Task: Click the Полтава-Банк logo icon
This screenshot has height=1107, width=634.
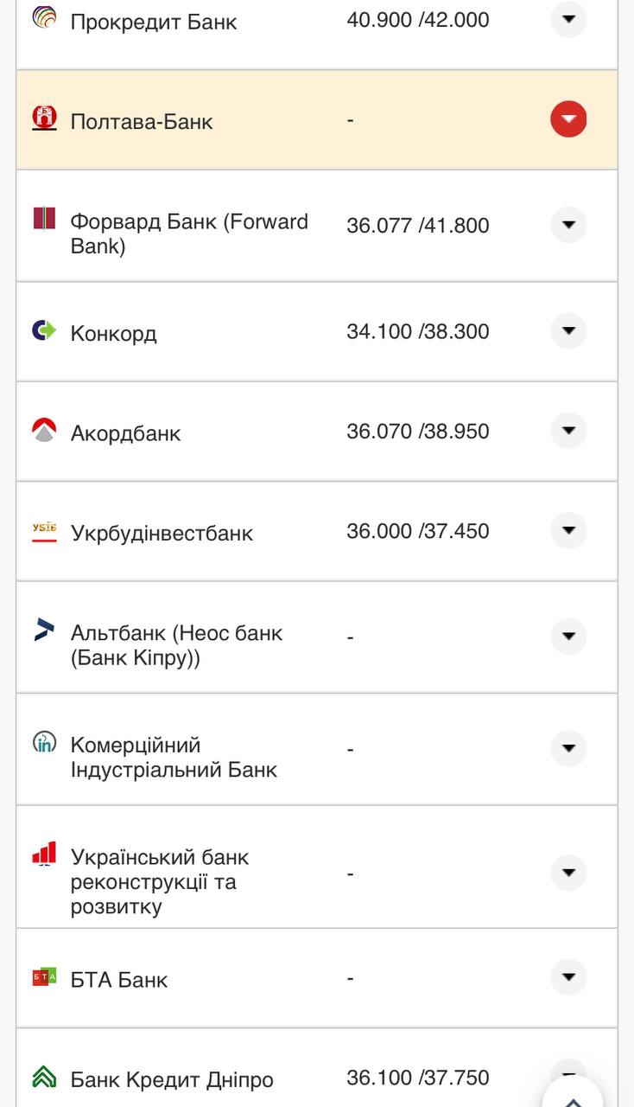Action: tap(44, 118)
